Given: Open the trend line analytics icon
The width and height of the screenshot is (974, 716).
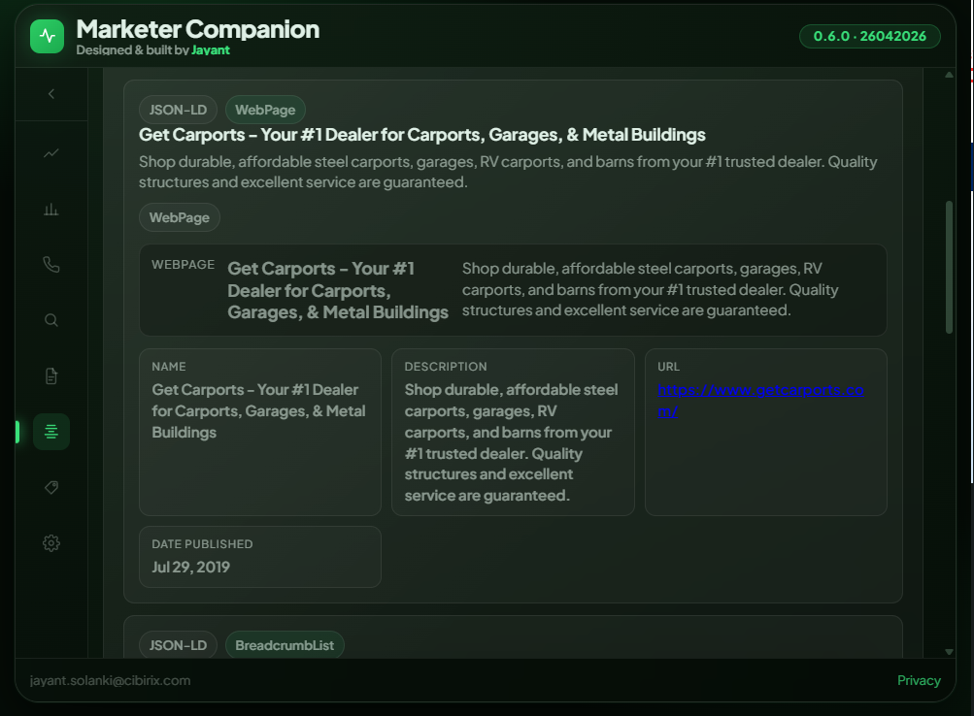Looking at the screenshot, I should pyautogui.click(x=51, y=152).
